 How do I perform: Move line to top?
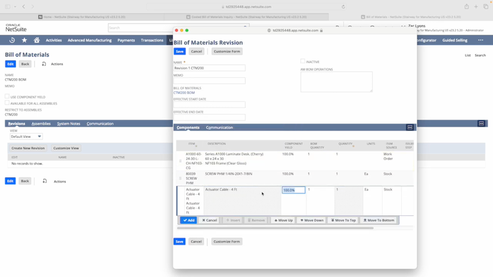point(343,221)
